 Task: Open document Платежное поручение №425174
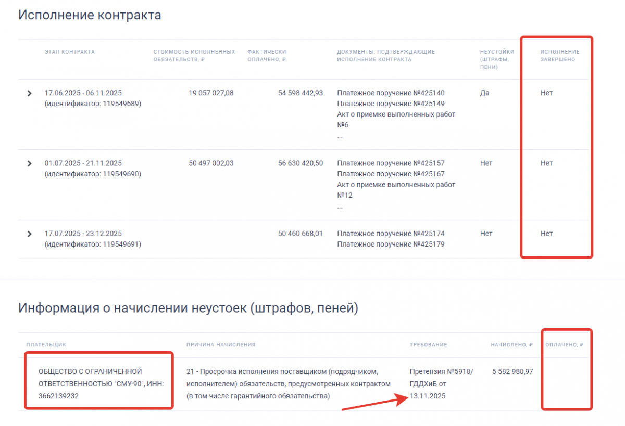pos(391,234)
